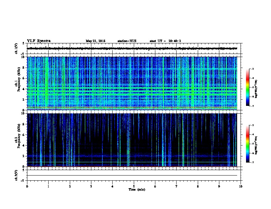Image resolution: width=271 pixels, height=209 pixels.
Task: Click the ch.2 color scale log(PSD) label
Action: click(x=256, y=145)
